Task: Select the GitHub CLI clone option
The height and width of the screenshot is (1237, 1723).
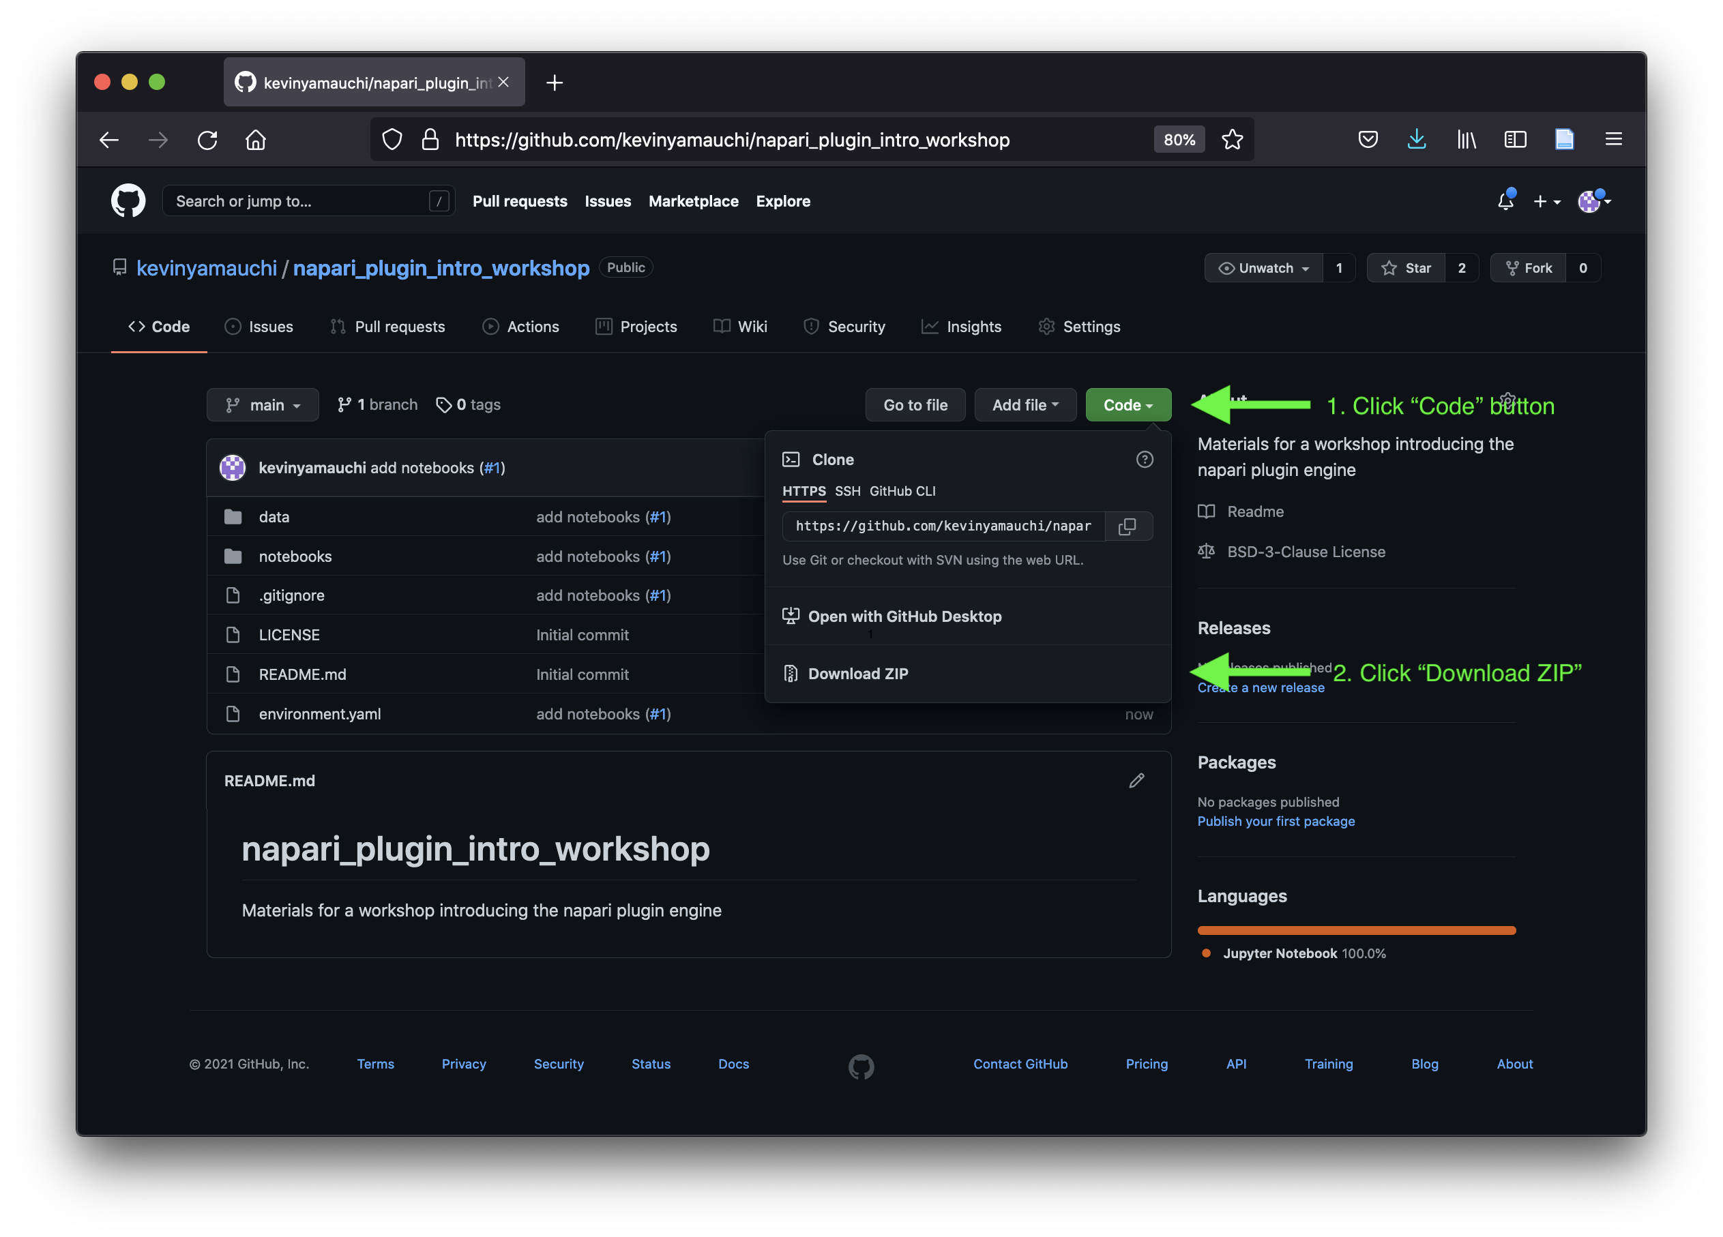Action: (902, 491)
